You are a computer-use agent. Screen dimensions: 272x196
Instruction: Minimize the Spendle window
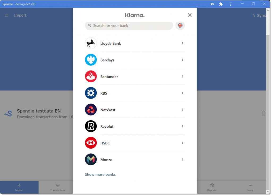(242, 4)
